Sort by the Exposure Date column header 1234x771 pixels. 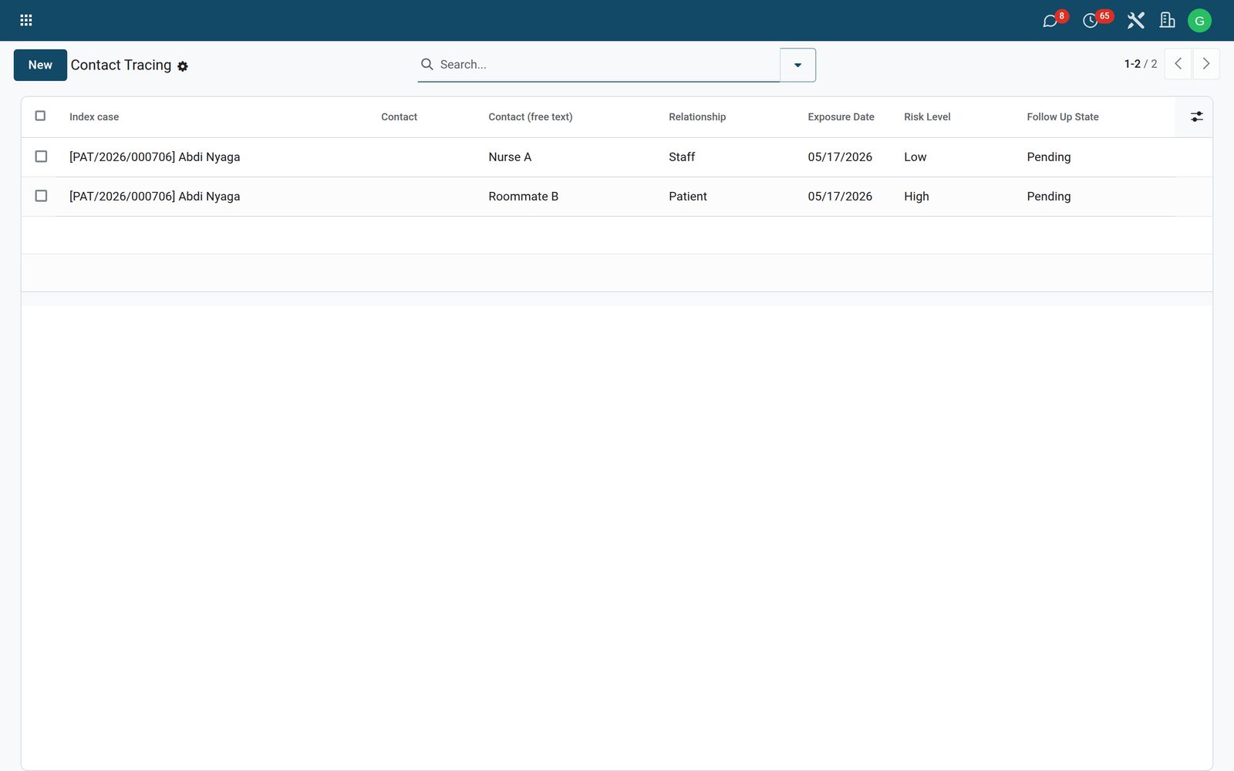click(x=841, y=117)
